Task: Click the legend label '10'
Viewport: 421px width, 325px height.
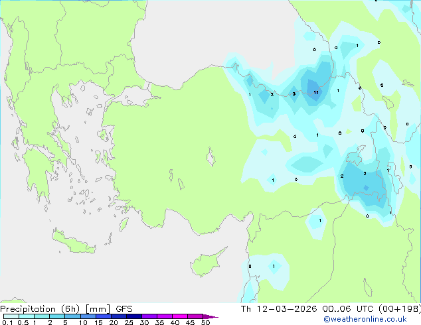Action: pyautogui.click(x=83, y=322)
